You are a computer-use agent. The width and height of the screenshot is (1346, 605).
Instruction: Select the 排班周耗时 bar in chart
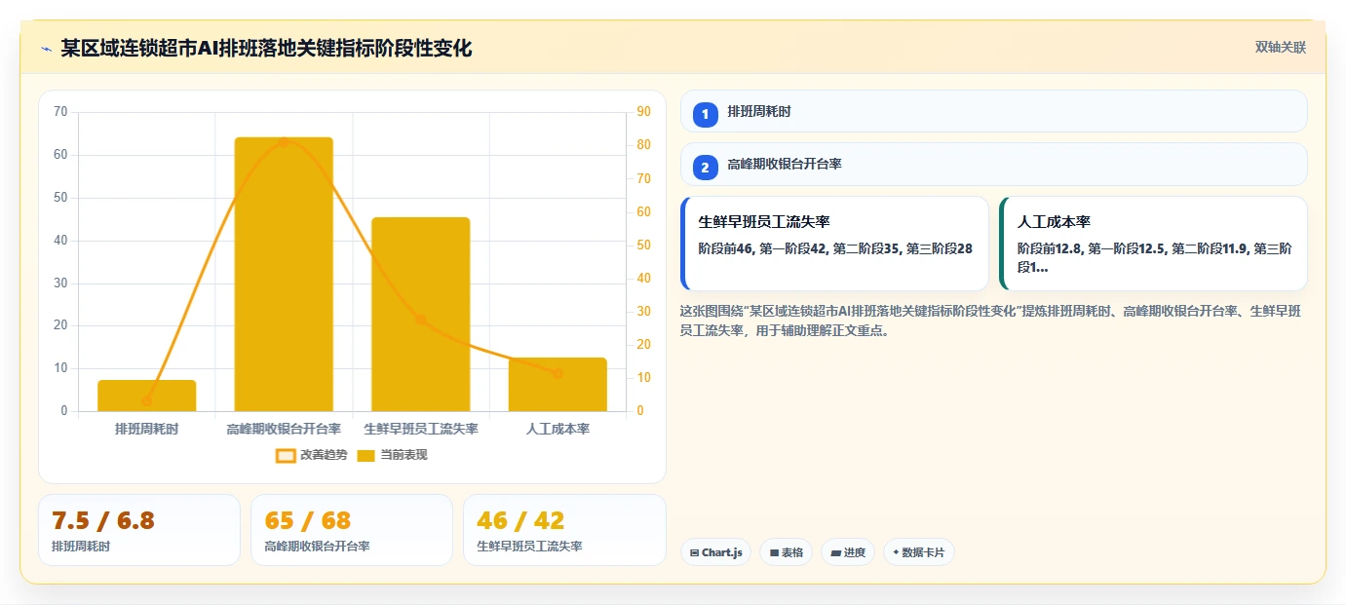click(x=147, y=396)
